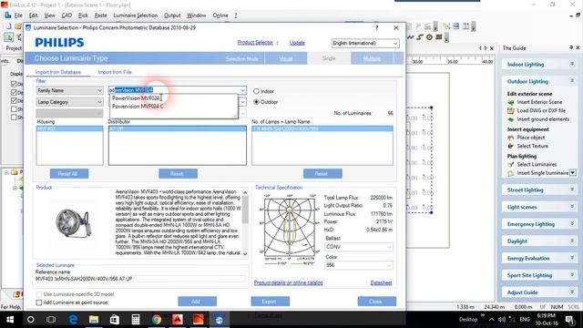Expand the Indoor Lighting guide section

pyautogui.click(x=572, y=65)
